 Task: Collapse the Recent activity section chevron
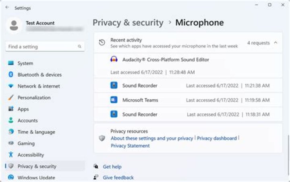tap(275, 43)
